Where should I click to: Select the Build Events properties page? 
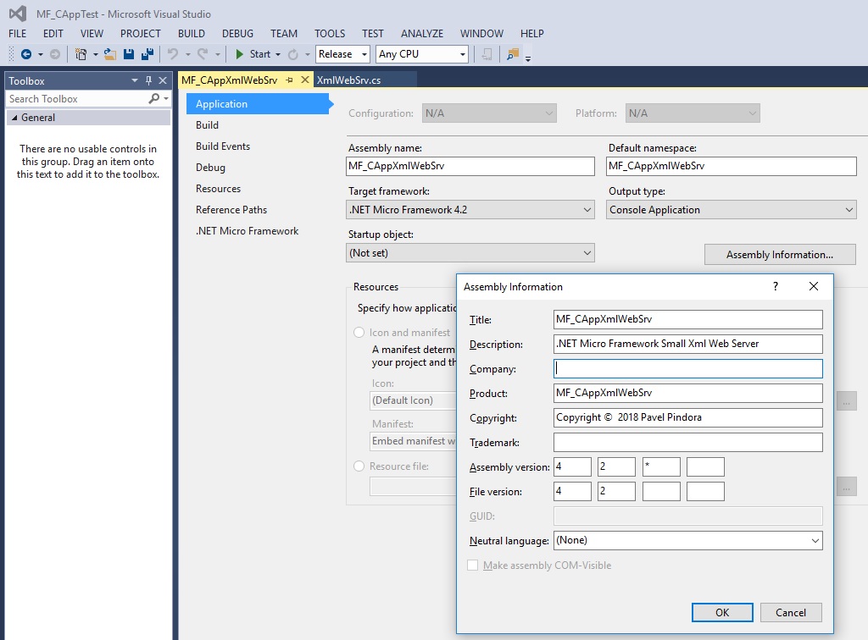coord(223,146)
